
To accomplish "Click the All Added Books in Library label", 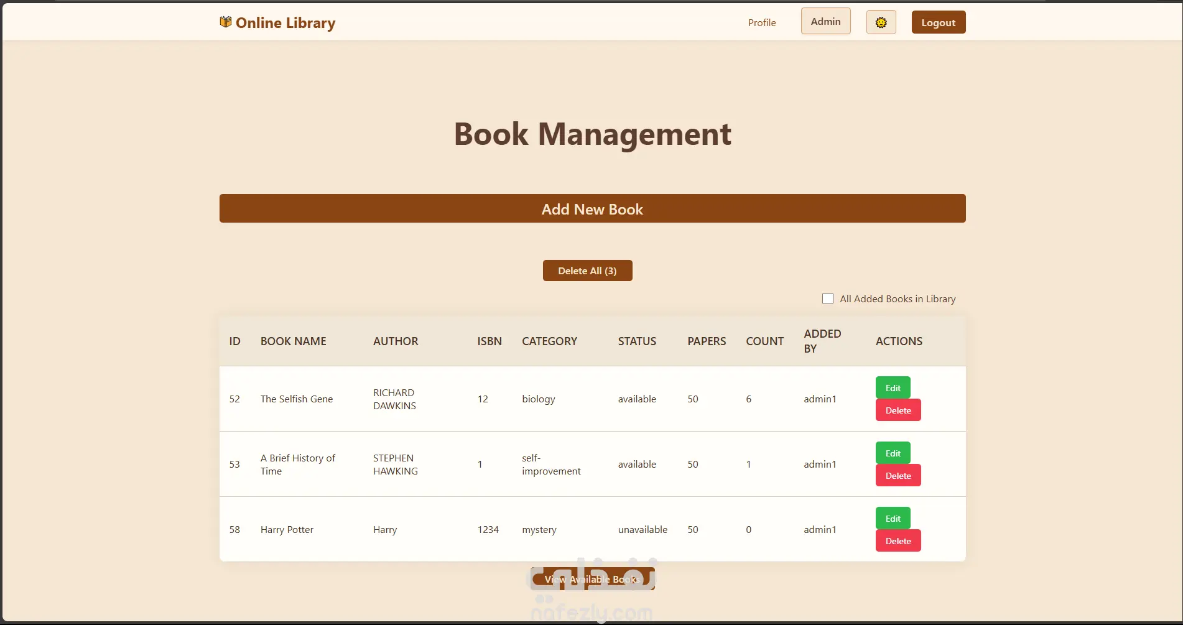I will 898,299.
